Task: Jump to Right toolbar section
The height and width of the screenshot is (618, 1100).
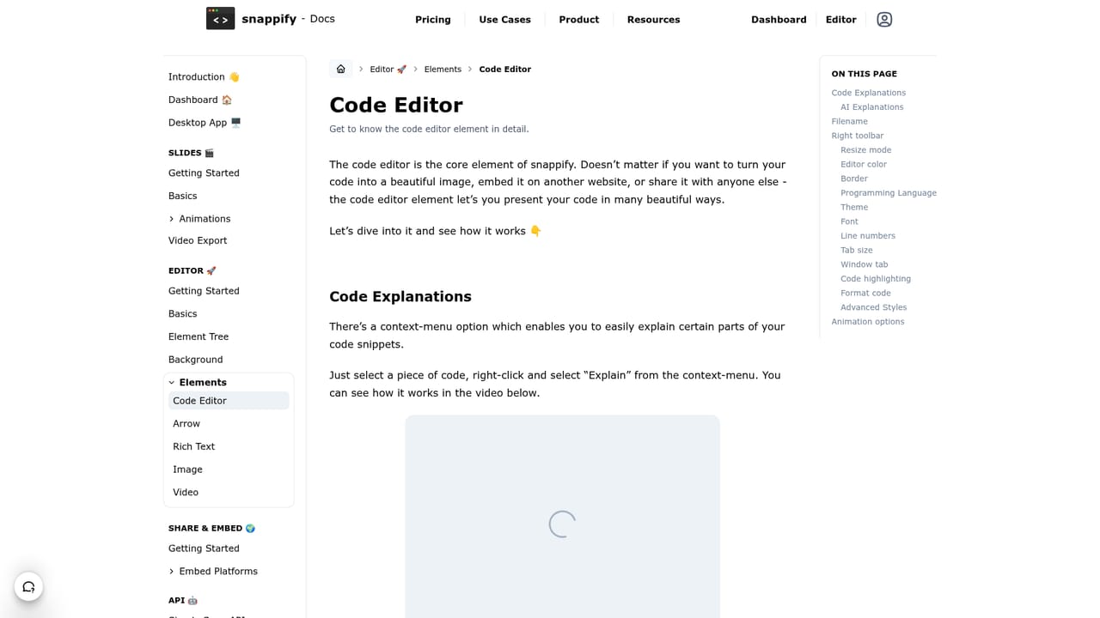Action: pos(857,136)
